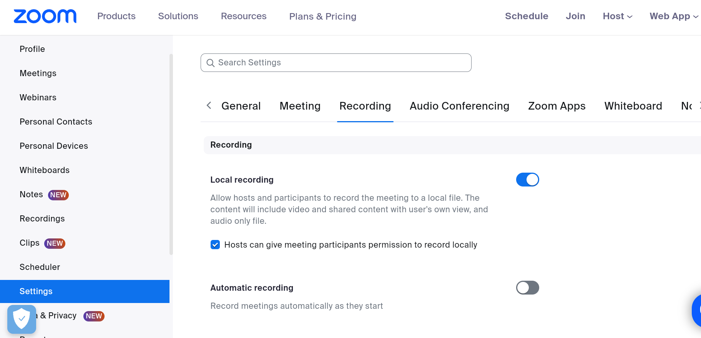This screenshot has width=701, height=338.
Task: Click the NEW badge beside Notes
Action: (x=58, y=195)
